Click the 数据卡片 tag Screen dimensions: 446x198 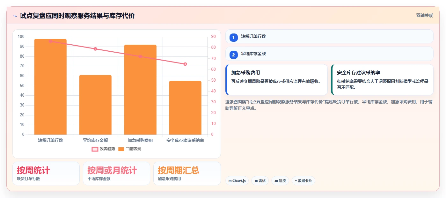pos(303,181)
